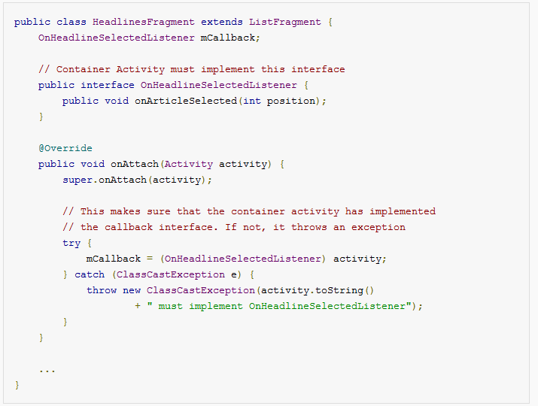Click the 'This makes sure that' comment line
This screenshot has width=538, height=406.
tap(249, 211)
